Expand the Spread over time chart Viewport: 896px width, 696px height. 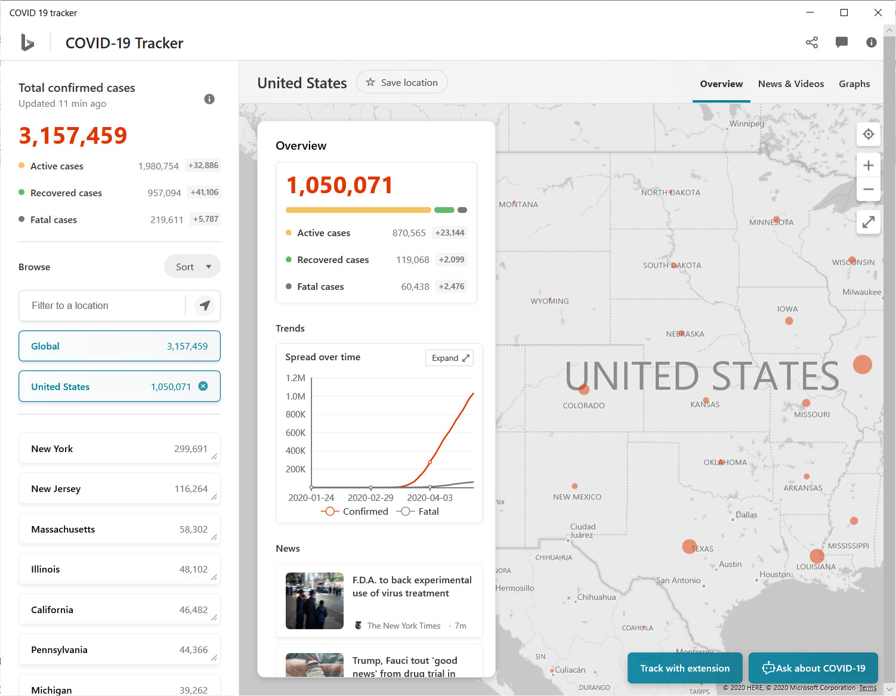[x=449, y=358]
